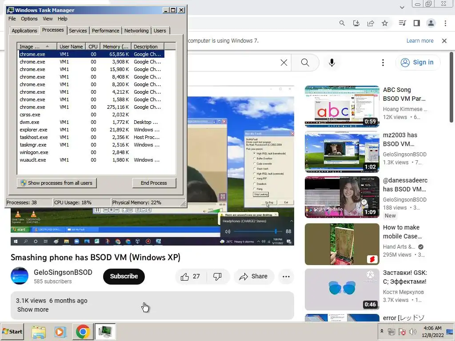455x341 pixels.
Task: Open the Help menu in Task Manager
Action: click(62, 19)
